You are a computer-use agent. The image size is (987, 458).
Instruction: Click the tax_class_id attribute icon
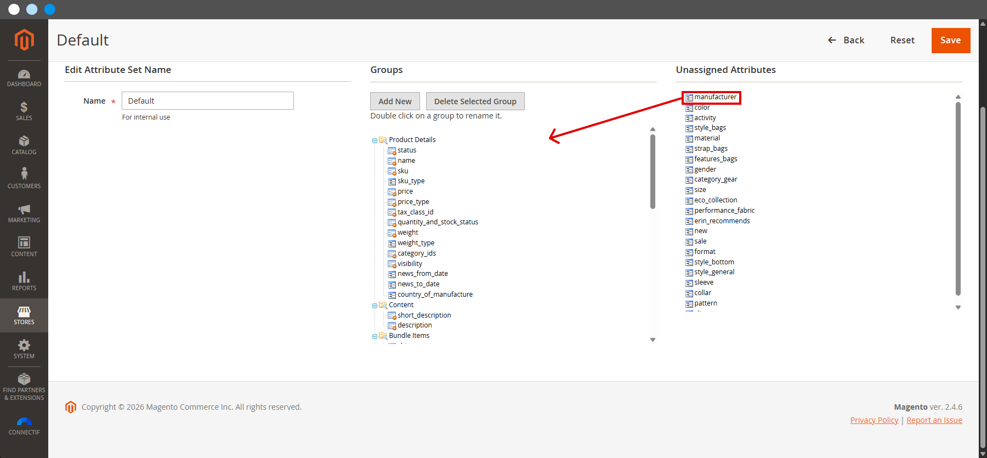[x=392, y=212]
